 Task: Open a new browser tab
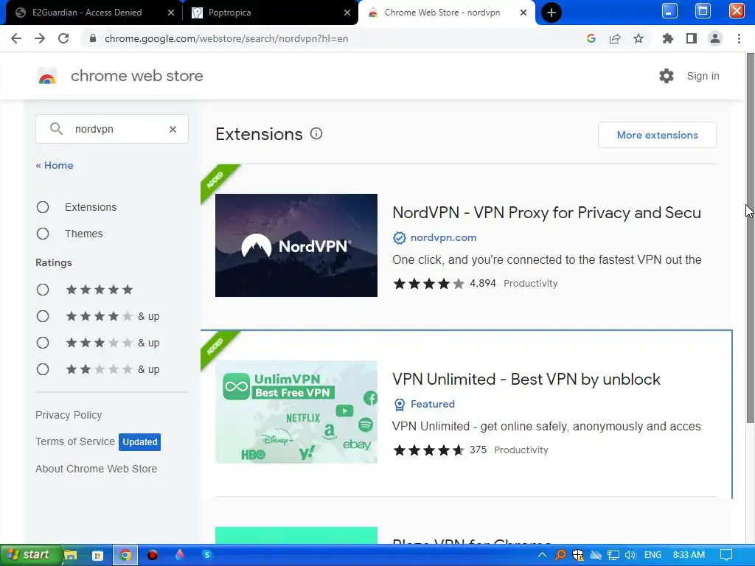pyautogui.click(x=552, y=13)
